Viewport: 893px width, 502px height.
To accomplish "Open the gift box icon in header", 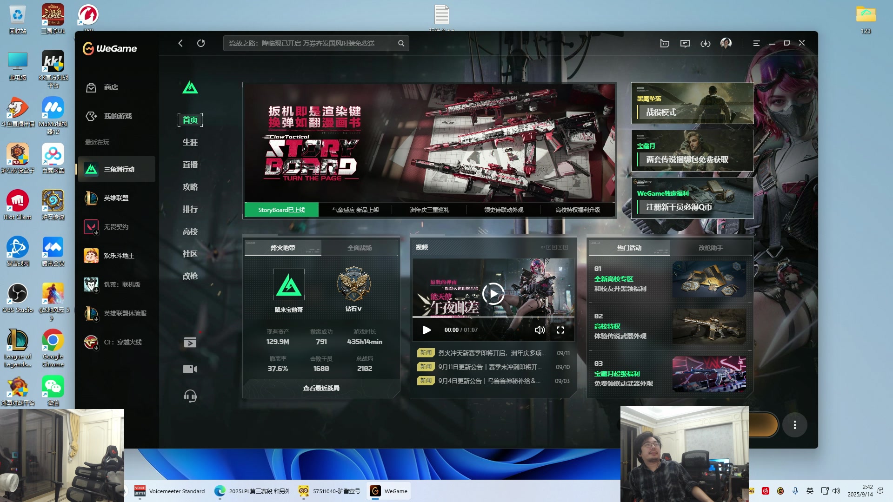I will pyautogui.click(x=665, y=43).
